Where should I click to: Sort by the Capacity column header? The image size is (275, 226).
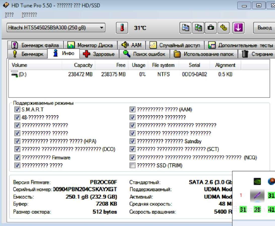[x=78, y=65]
